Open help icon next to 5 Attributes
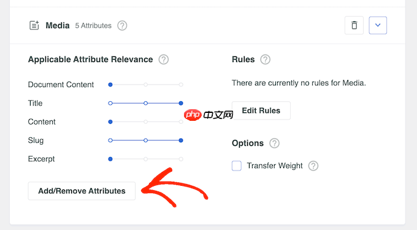The width and height of the screenshot is (417, 230). (122, 26)
